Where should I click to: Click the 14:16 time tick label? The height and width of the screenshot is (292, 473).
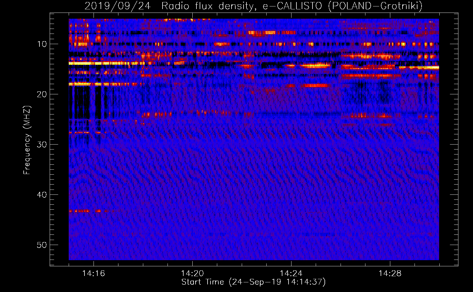pyautogui.click(x=94, y=274)
